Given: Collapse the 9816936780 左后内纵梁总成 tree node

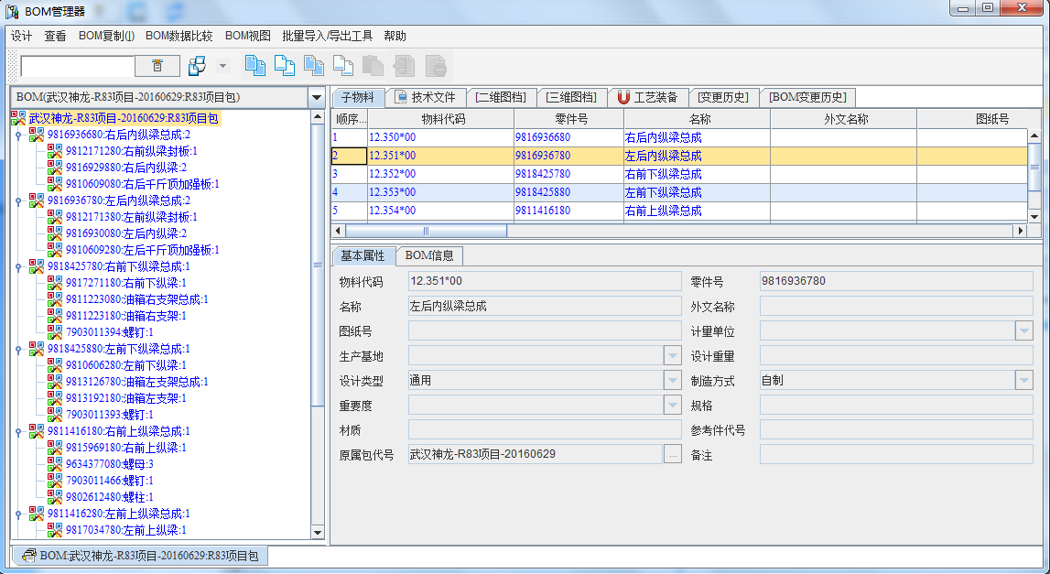Looking at the screenshot, I should [17, 200].
